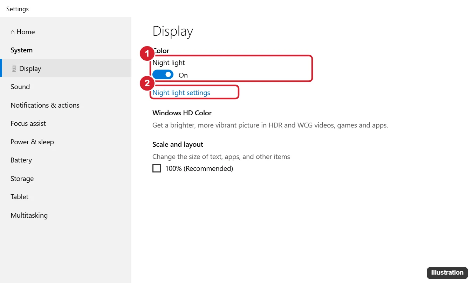Show Battery settings
This screenshot has width=473, height=283.
66,160
